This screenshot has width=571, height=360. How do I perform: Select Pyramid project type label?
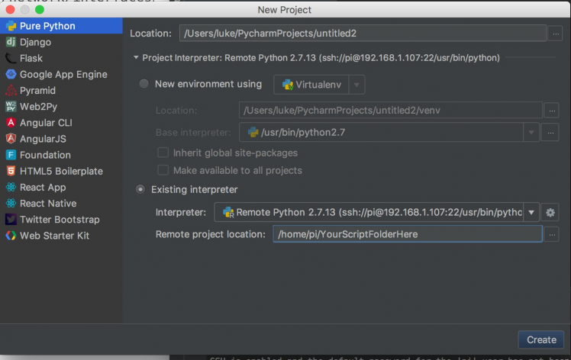tap(37, 91)
